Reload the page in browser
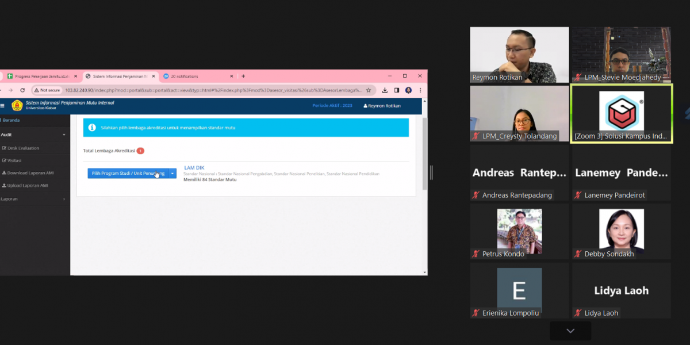 [x=22, y=90]
